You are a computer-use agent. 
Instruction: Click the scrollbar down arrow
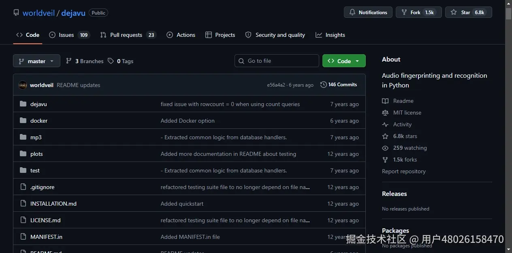tap(508, 249)
